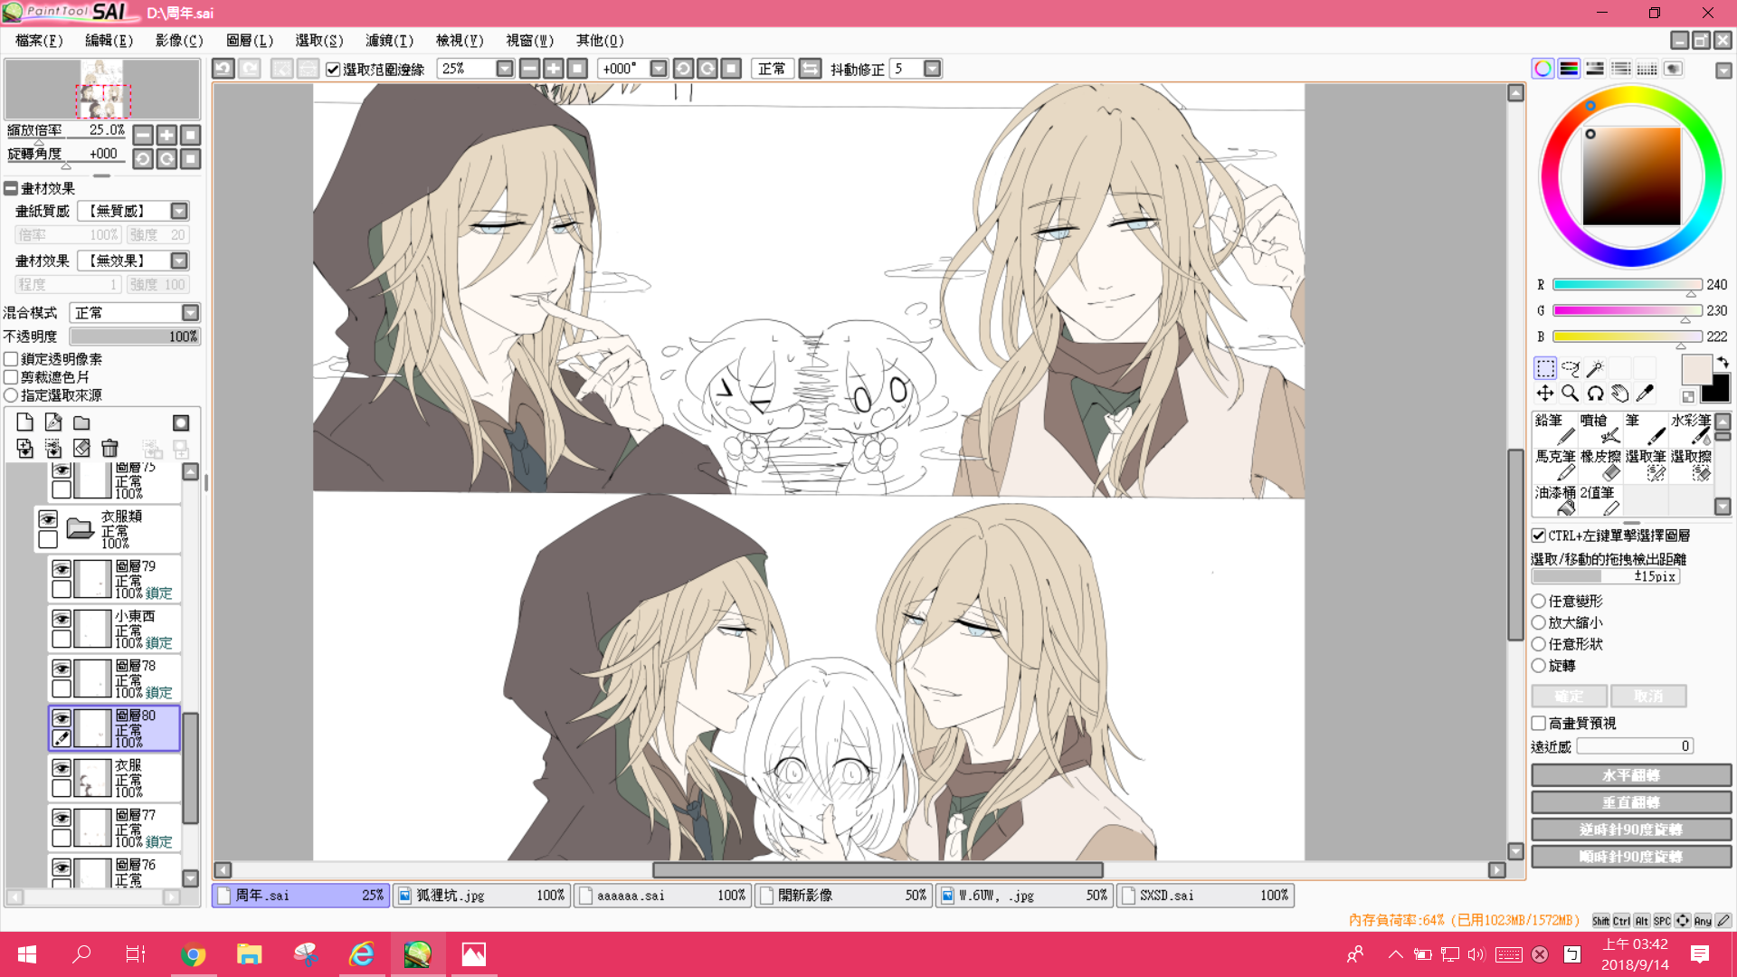The height and width of the screenshot is (977, 1737).
Task: Enable 高畫質預視 checkbox
Action: [x=1538, y=723]
